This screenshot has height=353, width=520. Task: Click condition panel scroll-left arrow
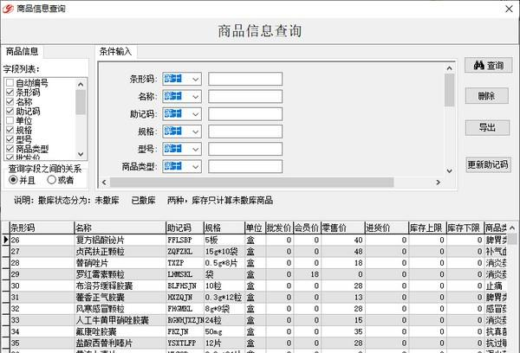pos(105,183)
